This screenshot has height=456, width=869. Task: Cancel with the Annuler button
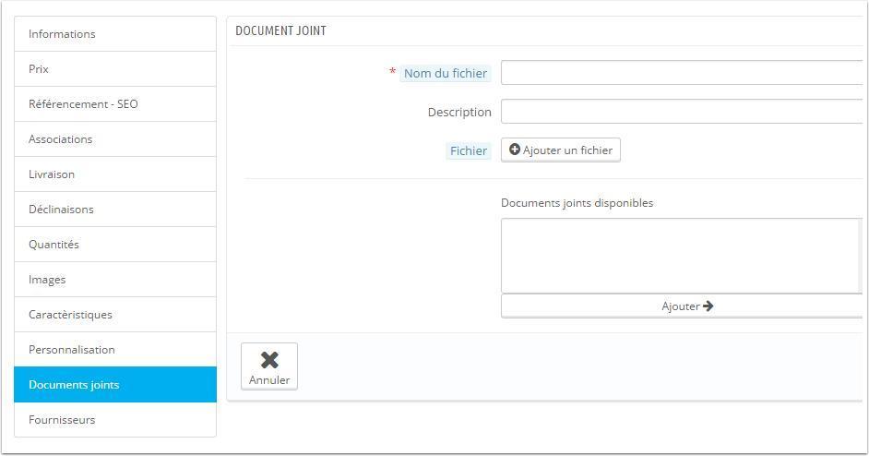point(269,366)
